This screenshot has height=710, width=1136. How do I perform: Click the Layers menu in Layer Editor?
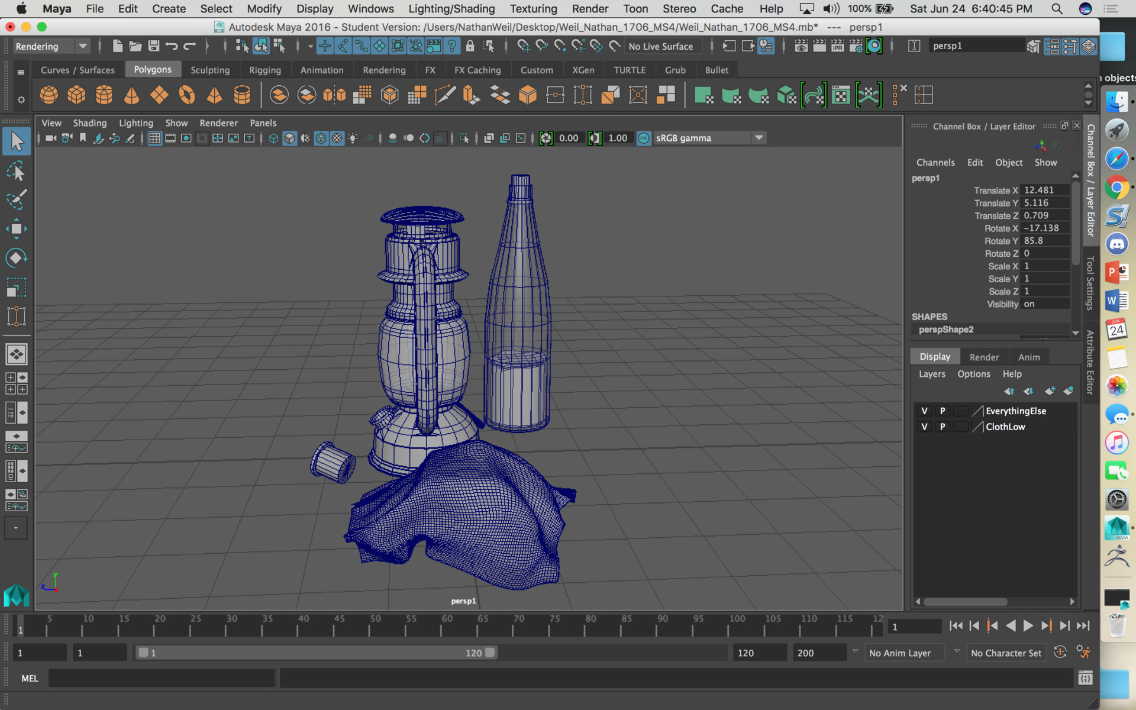click(x=932, y=374)
